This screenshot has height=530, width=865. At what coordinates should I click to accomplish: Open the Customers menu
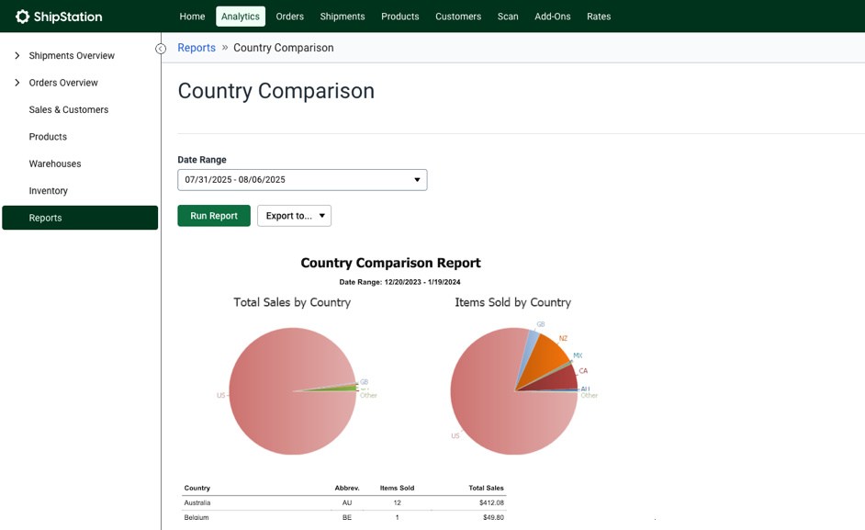457,16
